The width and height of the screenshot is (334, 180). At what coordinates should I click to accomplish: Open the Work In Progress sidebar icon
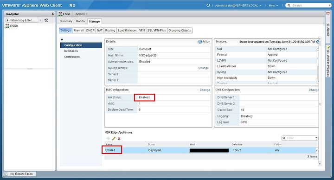(328, 47)
